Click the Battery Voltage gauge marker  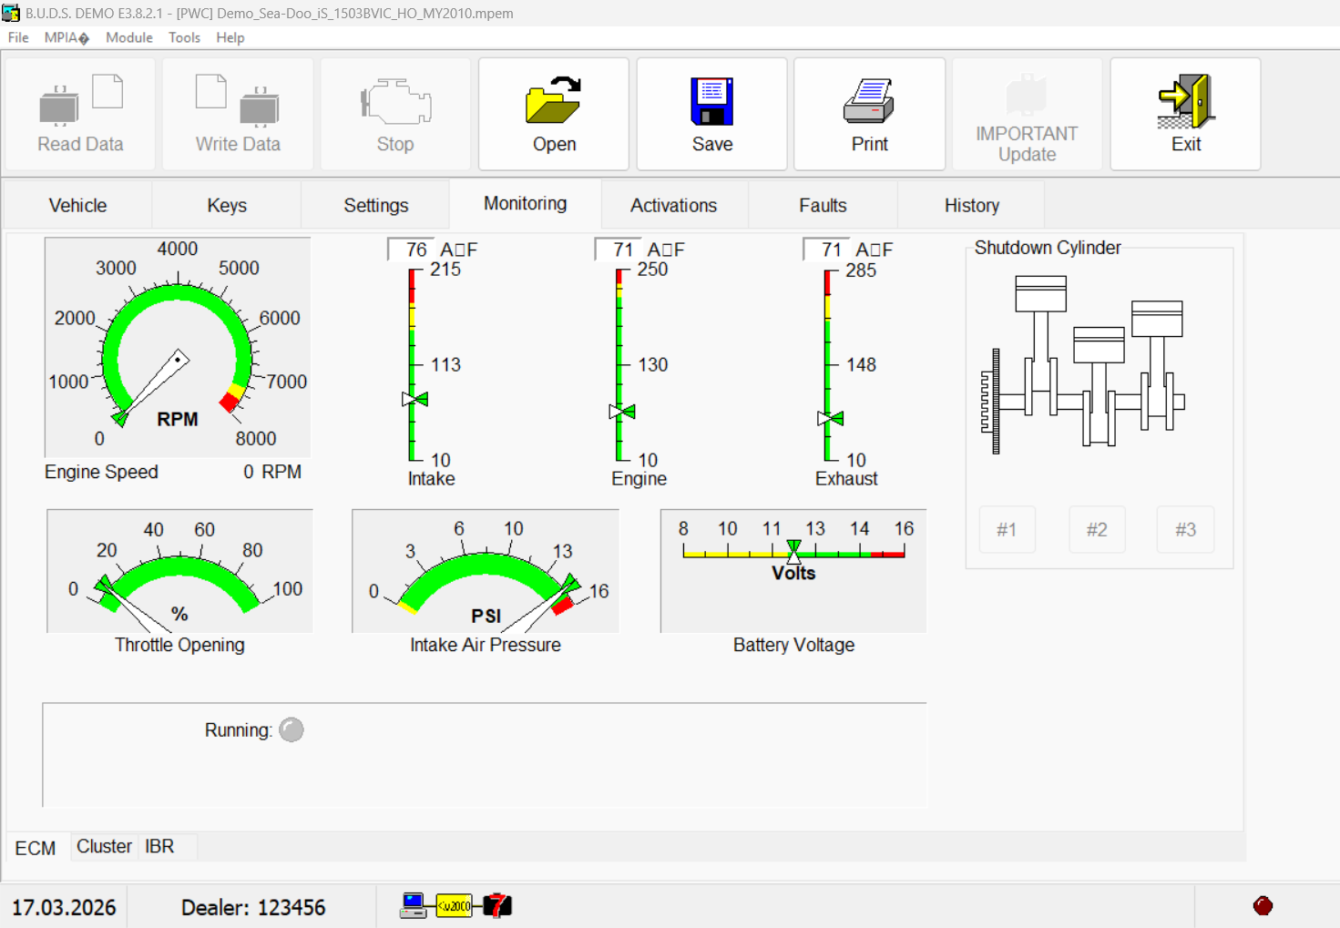tap(793, 550)
